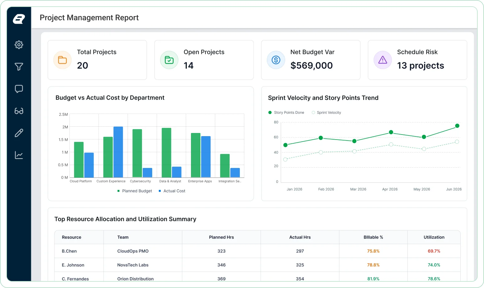Sort by Utilization column header

point(434,237)
